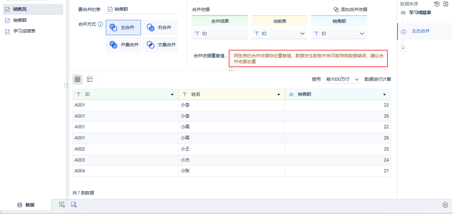The height and width of the screenshot is (214, 452).
Task: Click the text type icon of ID column
Action: (x=78, y=94)
